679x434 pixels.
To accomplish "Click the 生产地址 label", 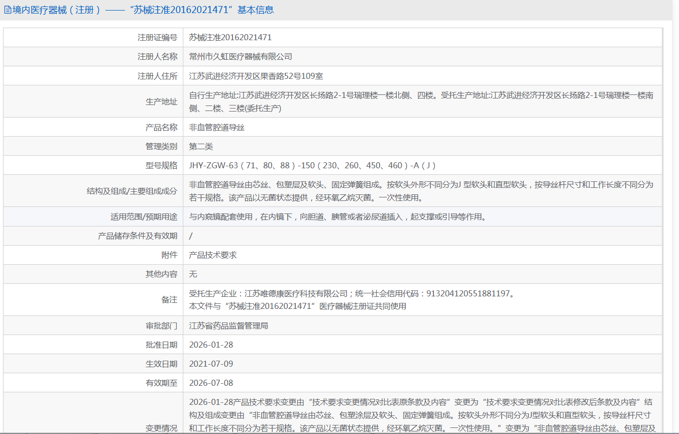I will click(x=162, y=101).
